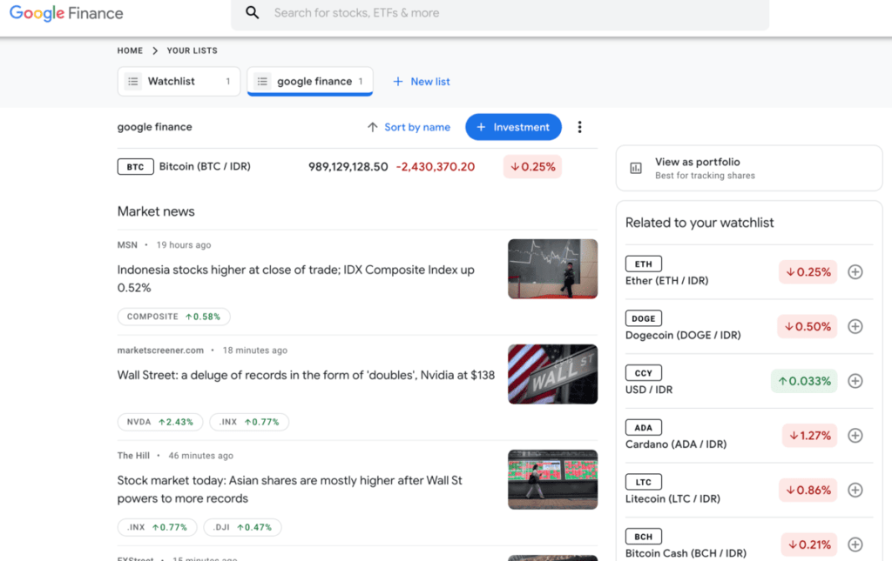Open the NVDA 2.43% stock chip
The width and height of the screenshot is (892, 561).
159,422
